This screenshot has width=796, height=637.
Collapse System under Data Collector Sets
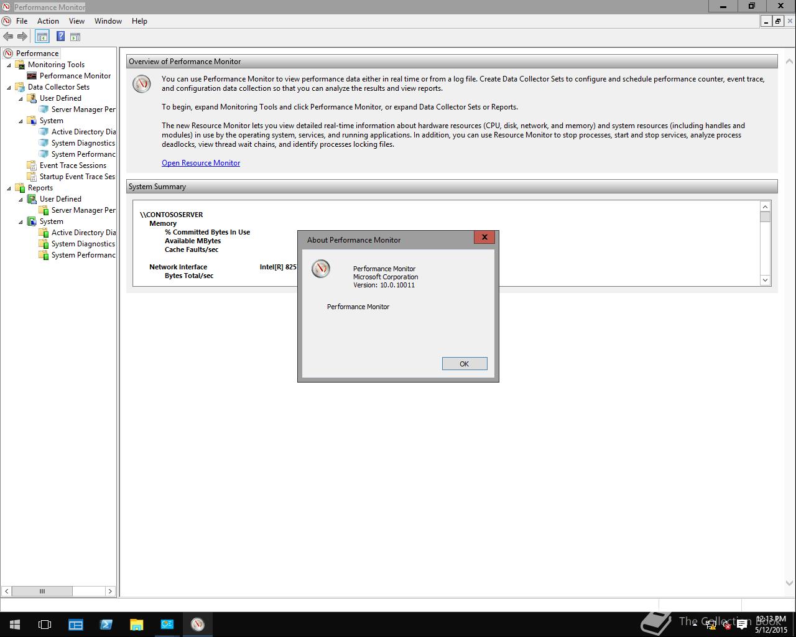tap(21, 121)
